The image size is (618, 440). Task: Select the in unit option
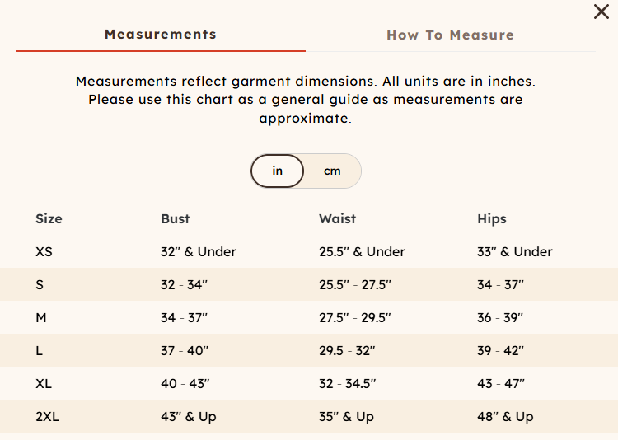point(277,171)
